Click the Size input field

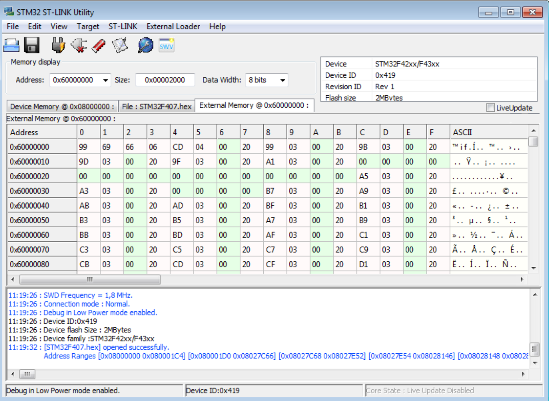coord(165,80)
